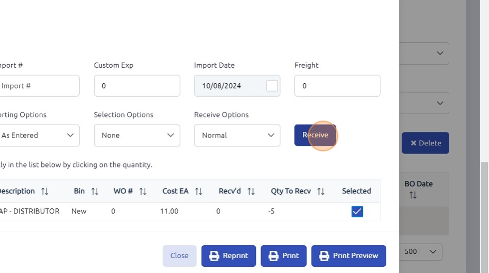Image resolution: width=489 pixels, height=273 pixels.
Task: Click the Print Preview button
Action: 348,256
